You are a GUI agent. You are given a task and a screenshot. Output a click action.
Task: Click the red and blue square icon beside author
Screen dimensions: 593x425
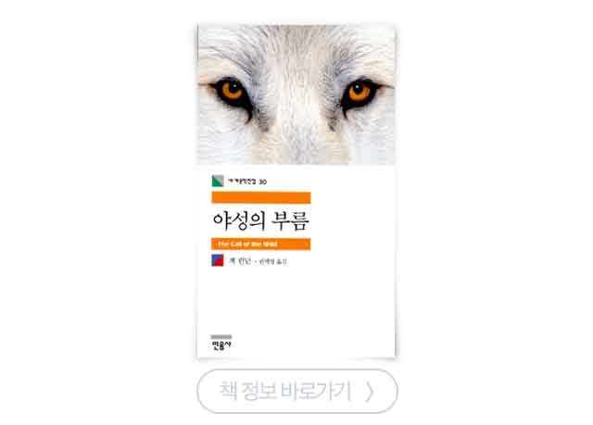tap(218, 260)
